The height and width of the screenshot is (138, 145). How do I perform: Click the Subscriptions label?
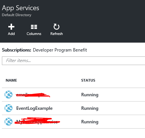click(x=17, y=50)
